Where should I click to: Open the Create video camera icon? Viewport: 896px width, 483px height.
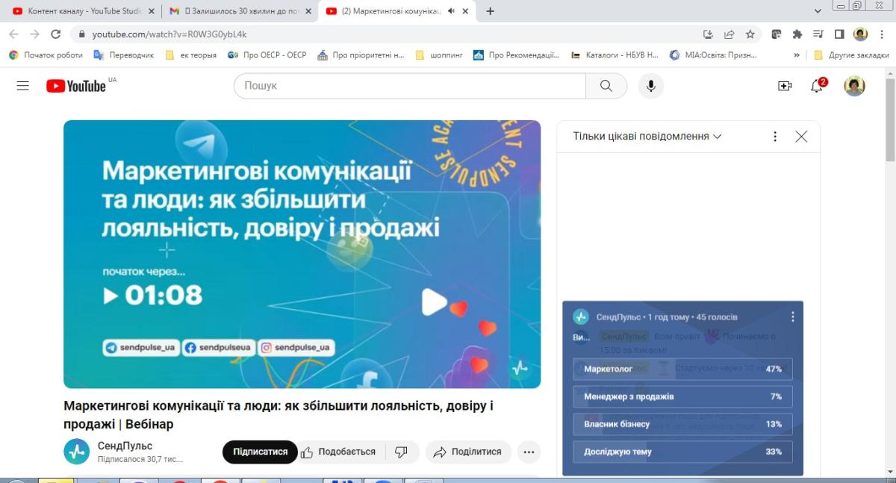point(785,86)
